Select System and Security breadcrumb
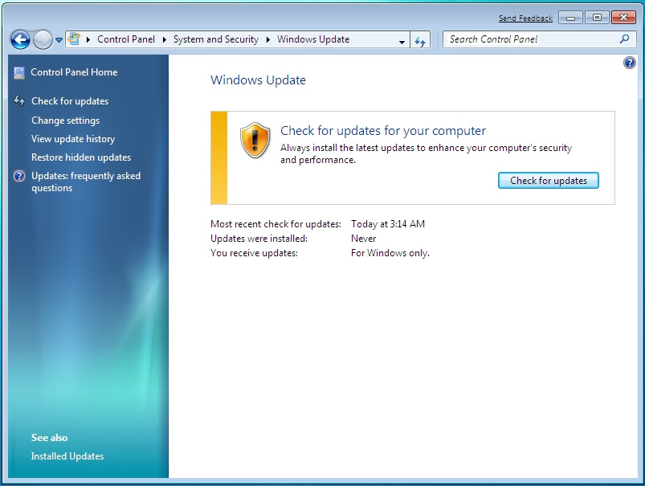Image resolution: width=645 pixels, height=486 pixels. pos(216,39)
